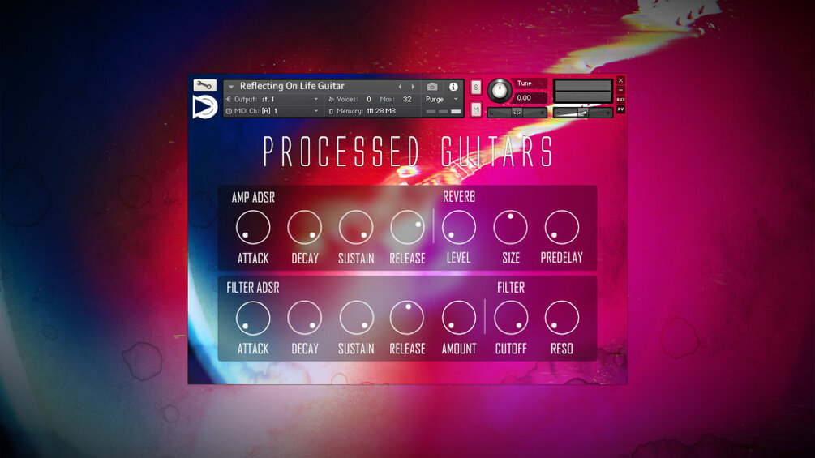Click the AMP ADSR section label
815x458 pixels.
pos(253,197)
